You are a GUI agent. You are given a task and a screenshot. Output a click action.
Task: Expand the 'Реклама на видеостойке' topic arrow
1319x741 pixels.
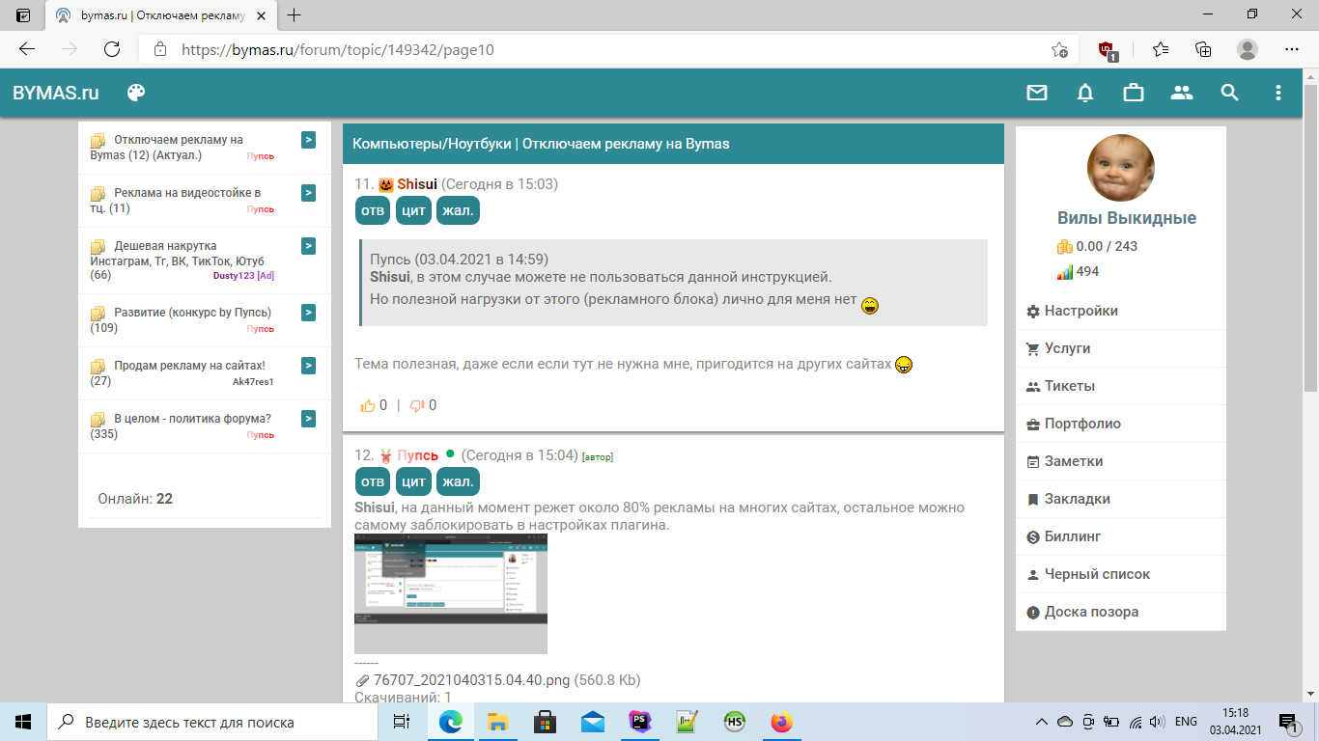[308, 193]
